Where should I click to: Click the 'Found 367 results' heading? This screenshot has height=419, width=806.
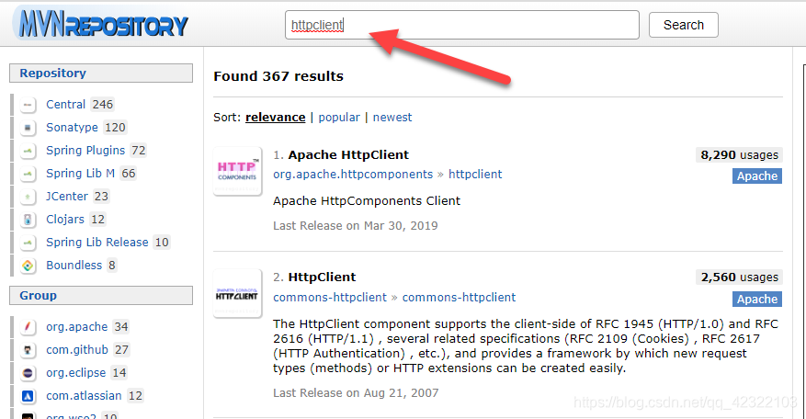[x=278, y=76]
